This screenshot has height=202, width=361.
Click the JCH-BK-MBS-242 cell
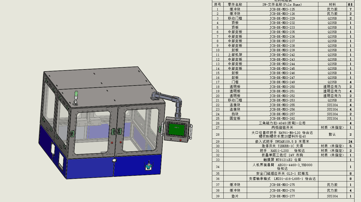pos(282,55)
